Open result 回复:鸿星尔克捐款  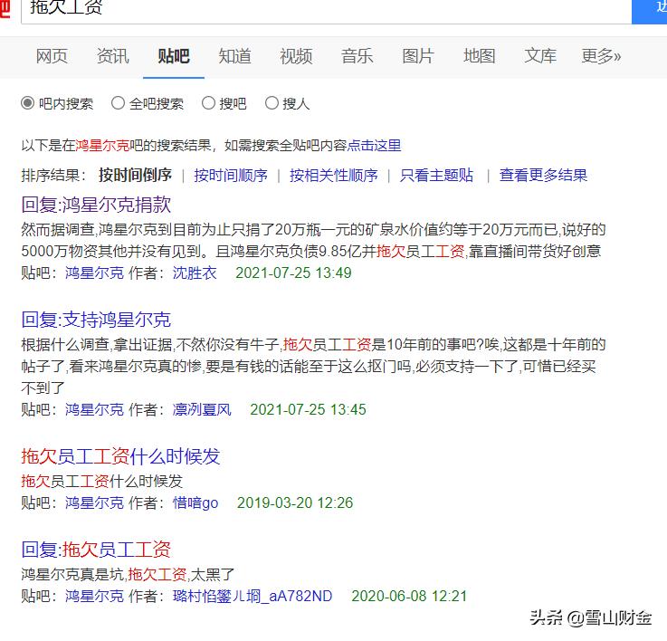(x=96, y=205)
